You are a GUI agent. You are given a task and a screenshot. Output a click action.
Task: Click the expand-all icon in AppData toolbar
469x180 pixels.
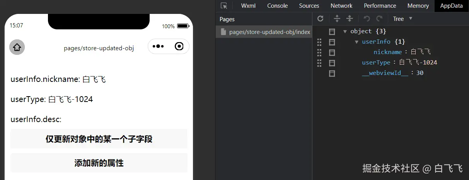click(337, 19)
